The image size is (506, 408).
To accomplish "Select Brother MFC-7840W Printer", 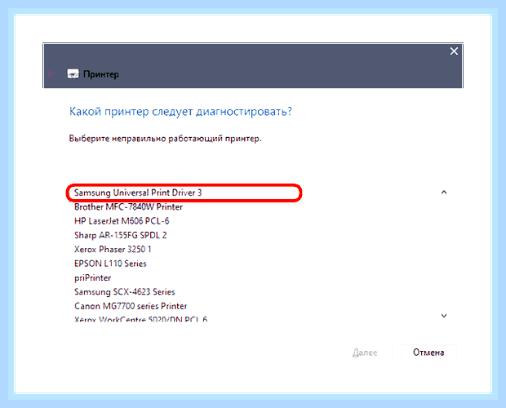I will (x=128, y=206).
